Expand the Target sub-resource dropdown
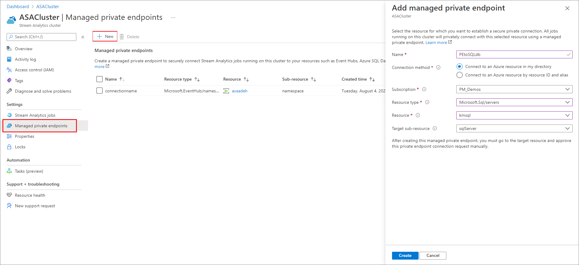Viewport: 579px width, 265px height. coord(514,128)
